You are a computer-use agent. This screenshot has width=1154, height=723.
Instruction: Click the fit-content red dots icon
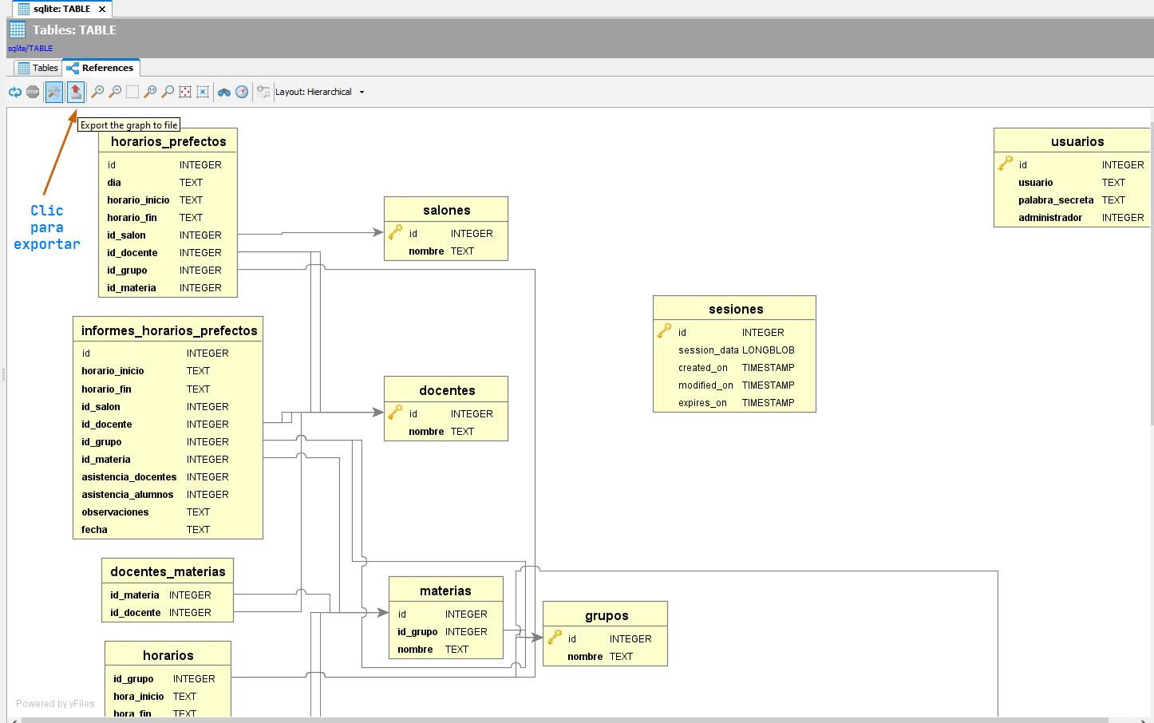coord(185,93)
